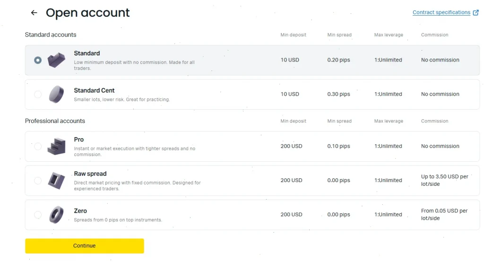Image resolution: width=484 pixels, height=262 pixels.
Task: Click the Professional accounts section heading
Action: pyautogui.click(x=55, y=121)
